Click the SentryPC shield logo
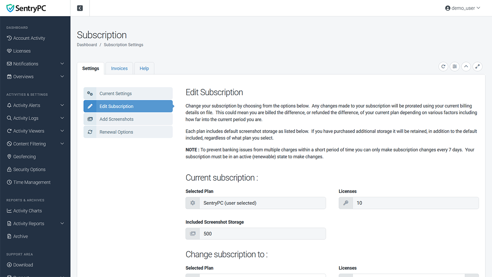Viewport: 492px width, 277px height. point(10,8)
